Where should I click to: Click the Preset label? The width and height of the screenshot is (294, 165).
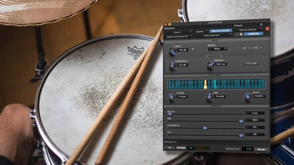pos(238,25)
